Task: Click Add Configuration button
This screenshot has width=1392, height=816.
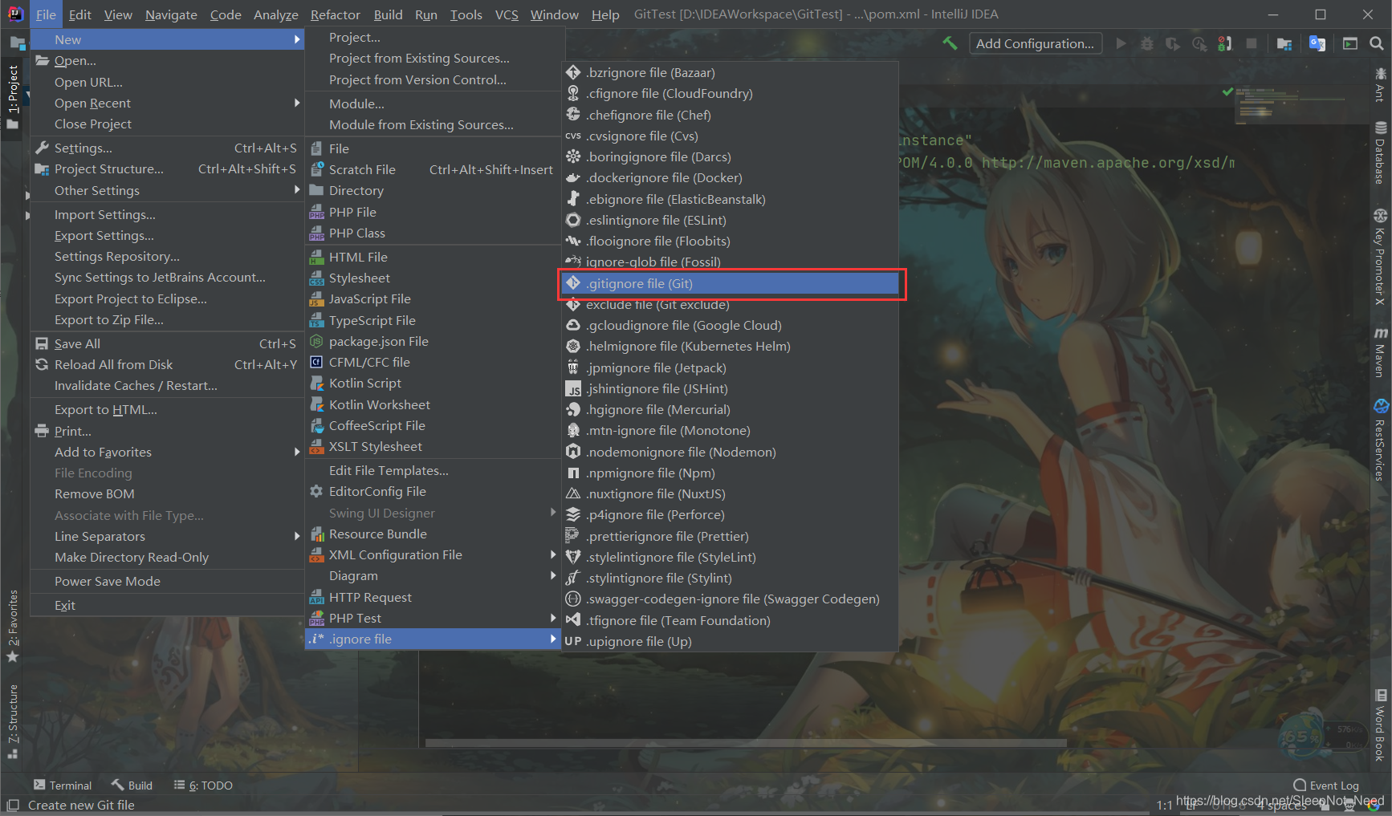Action: [x=1035, y=43]
